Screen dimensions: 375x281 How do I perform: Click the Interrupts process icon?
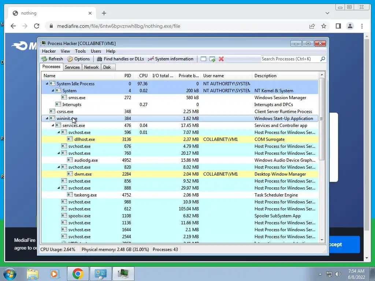click(x=58, y=104)
